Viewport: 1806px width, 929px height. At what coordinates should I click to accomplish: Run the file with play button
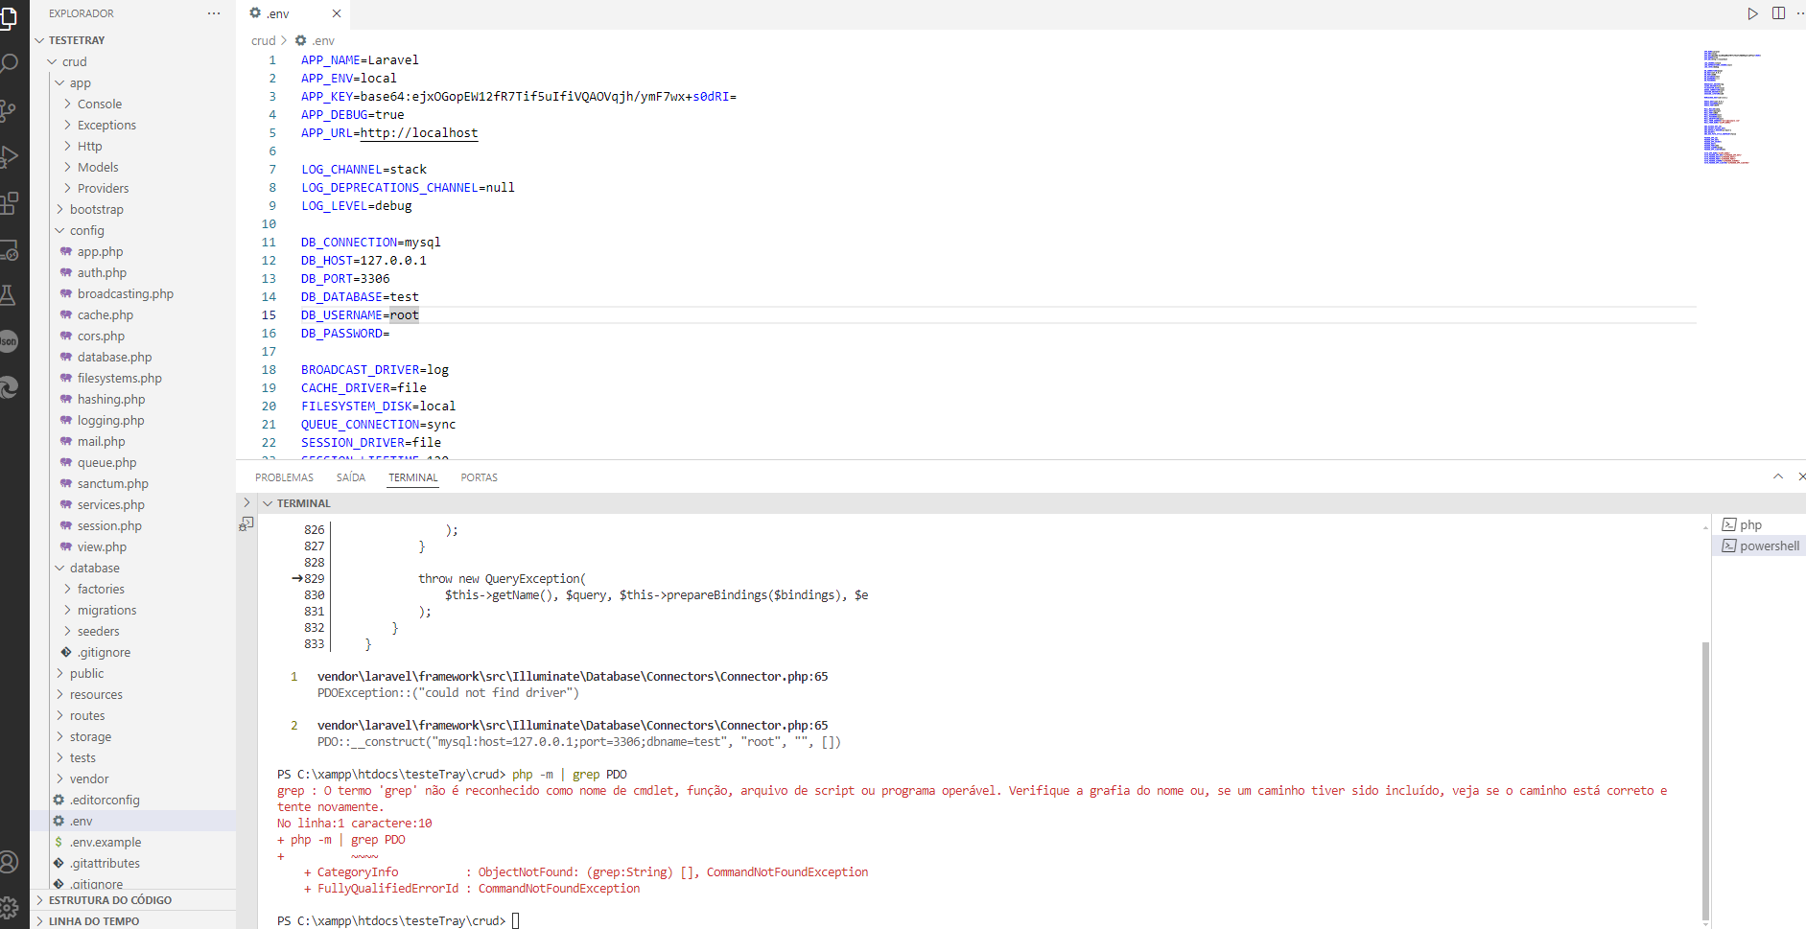click(x=1752, y=13)
